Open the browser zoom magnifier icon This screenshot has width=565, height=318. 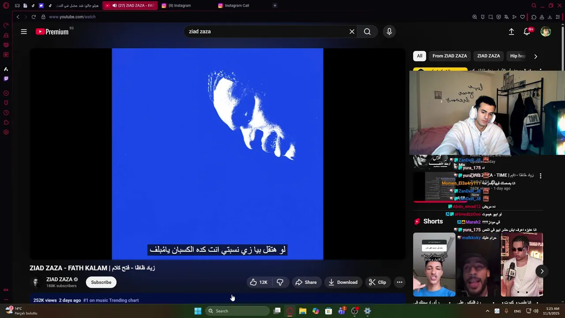[x=475, y=17]
